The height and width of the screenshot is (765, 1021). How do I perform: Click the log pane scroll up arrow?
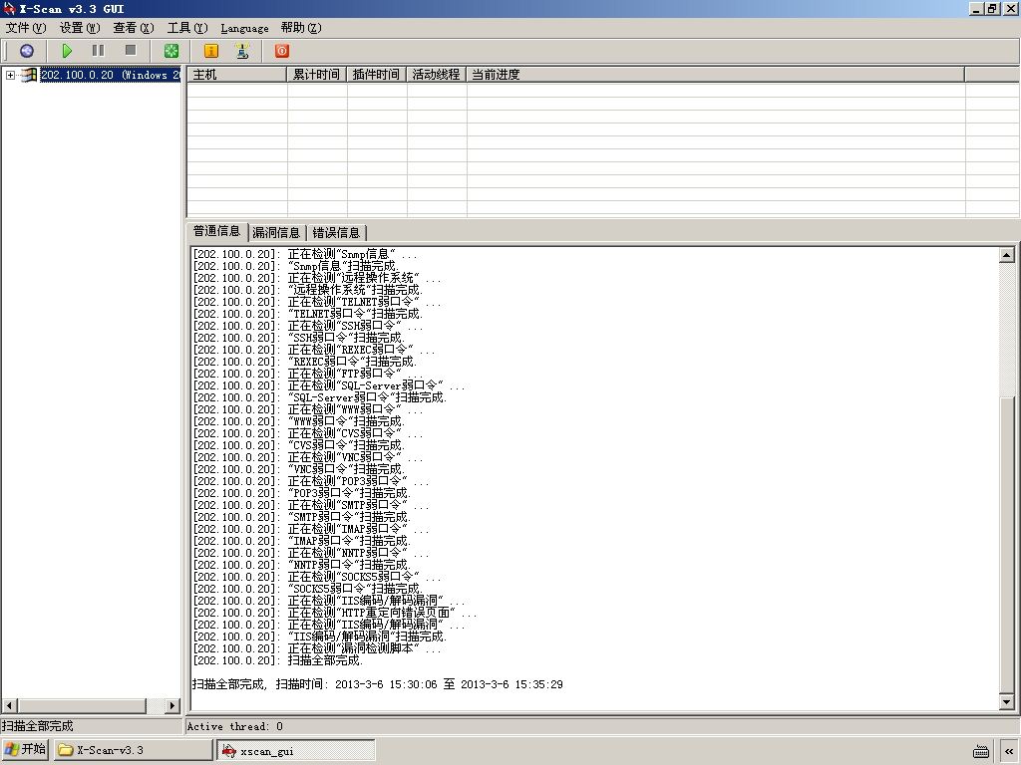[1007, 255]
